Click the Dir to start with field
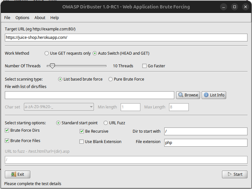 [206, 131]
